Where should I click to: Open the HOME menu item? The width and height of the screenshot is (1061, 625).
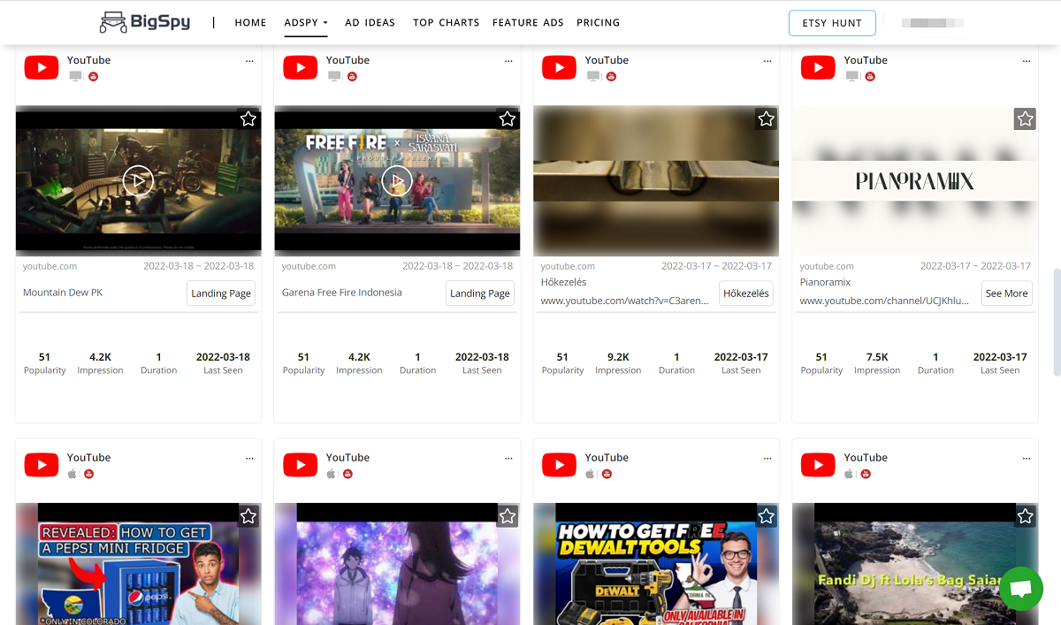[x=250, y=23]
